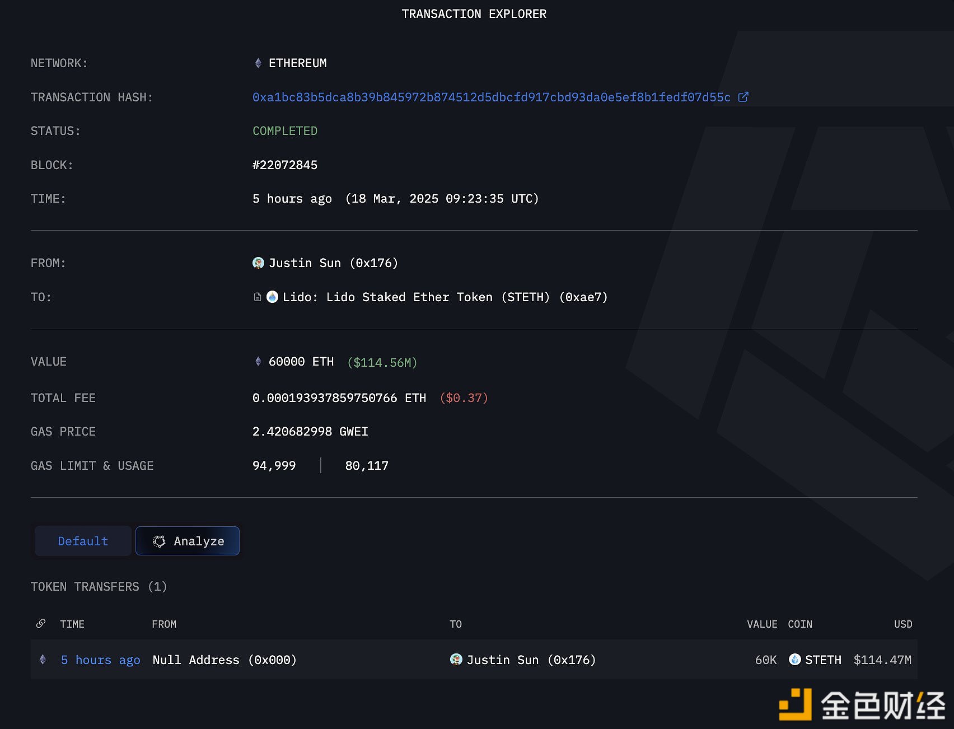The width and height of the screenshot is (954, 729).
Task: Click the Ethereum logo next to ETHEREUM network
Action: click(258, 63)
